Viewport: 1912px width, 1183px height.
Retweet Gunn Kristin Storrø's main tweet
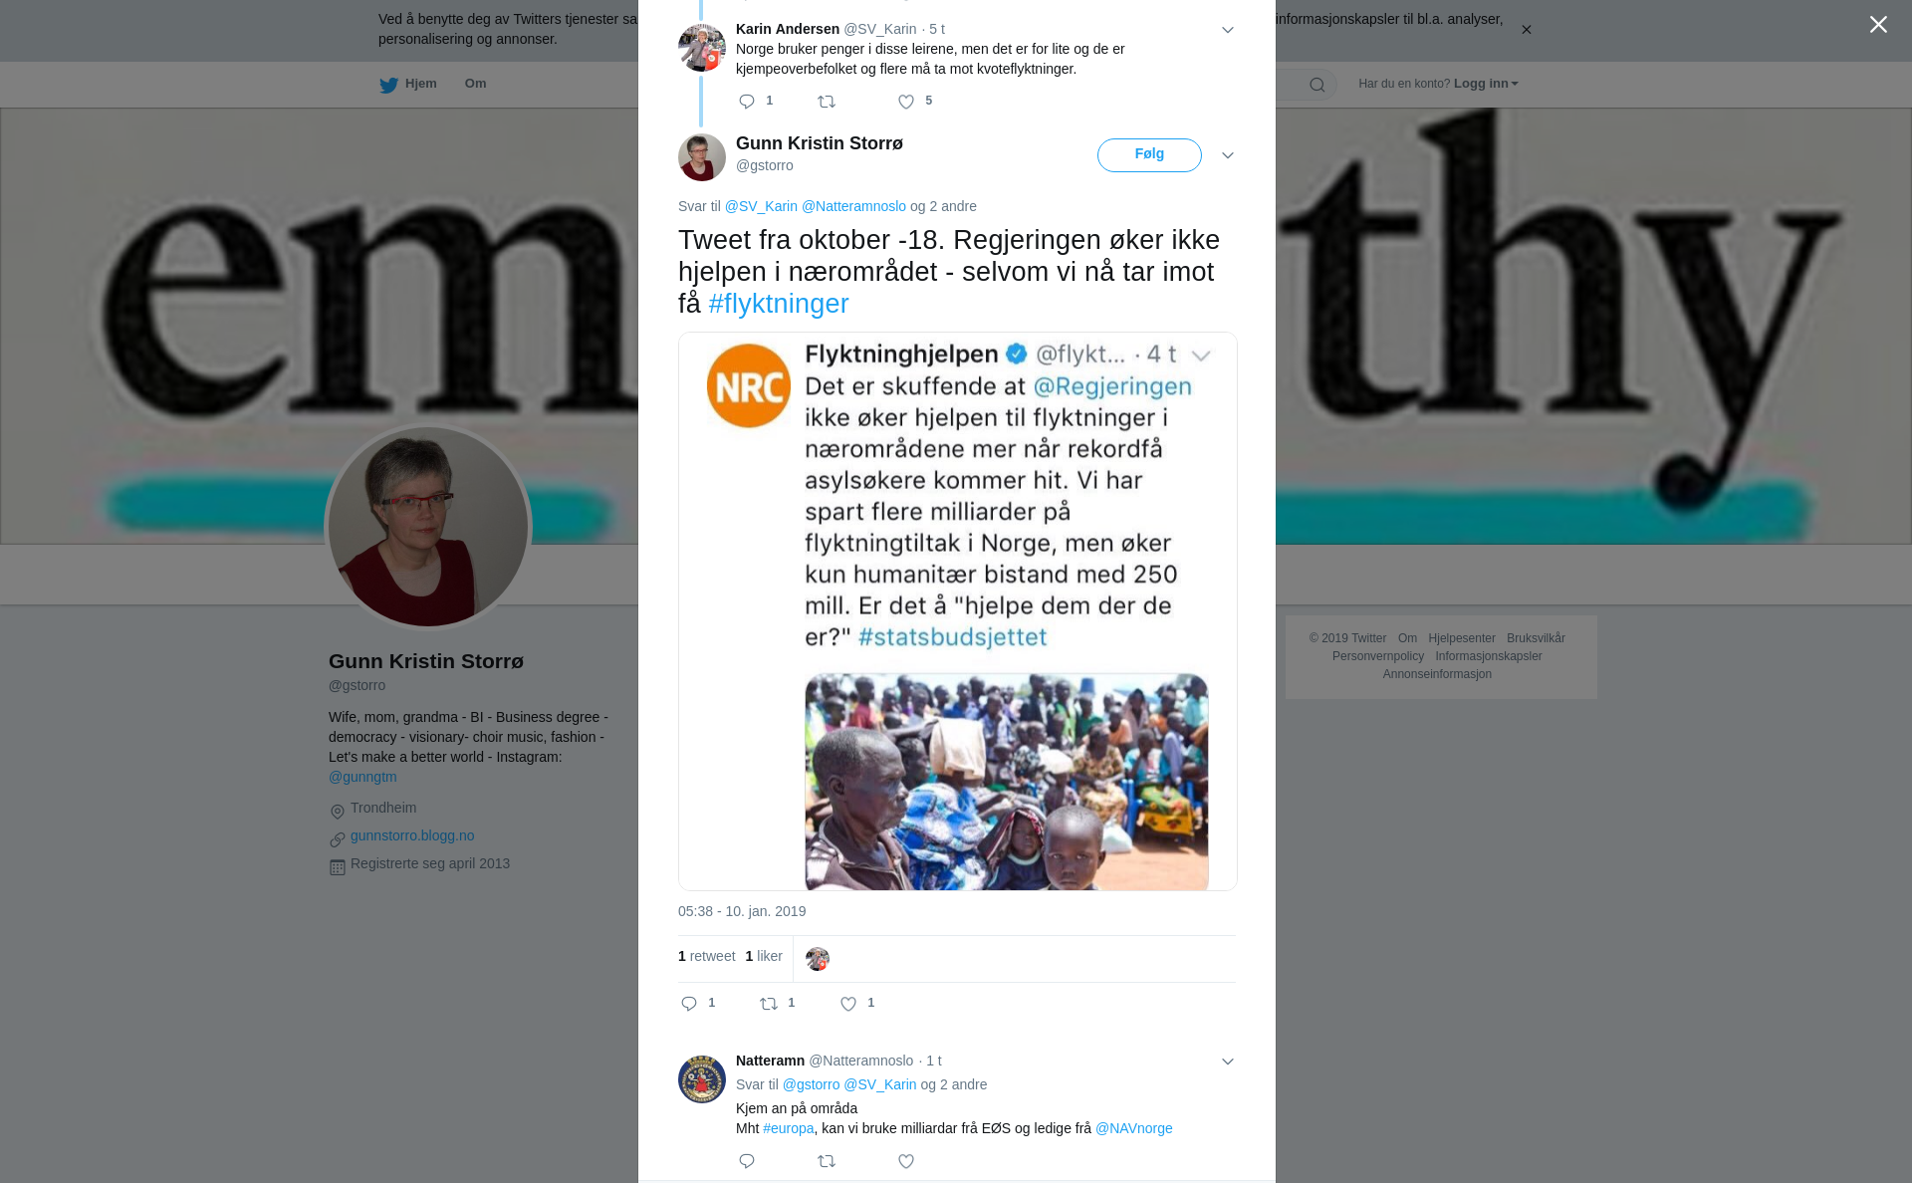(x=769, y=1004)
